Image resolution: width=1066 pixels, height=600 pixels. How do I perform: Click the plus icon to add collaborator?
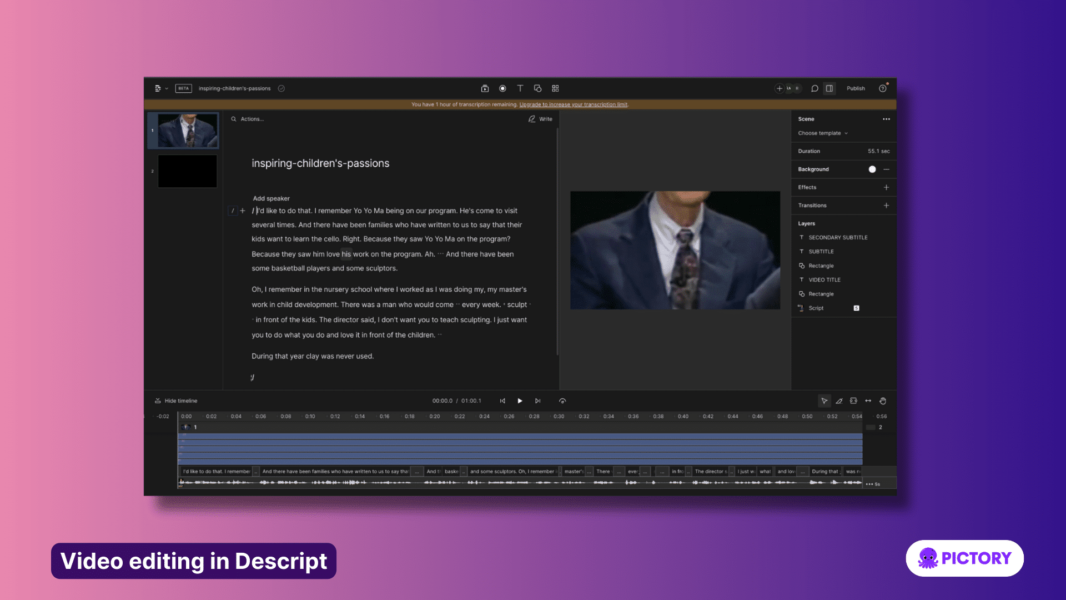pyautogui.click(x=780, y=88)
